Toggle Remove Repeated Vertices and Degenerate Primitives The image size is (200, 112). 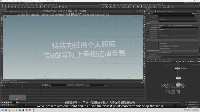click(x=158, y=45)
